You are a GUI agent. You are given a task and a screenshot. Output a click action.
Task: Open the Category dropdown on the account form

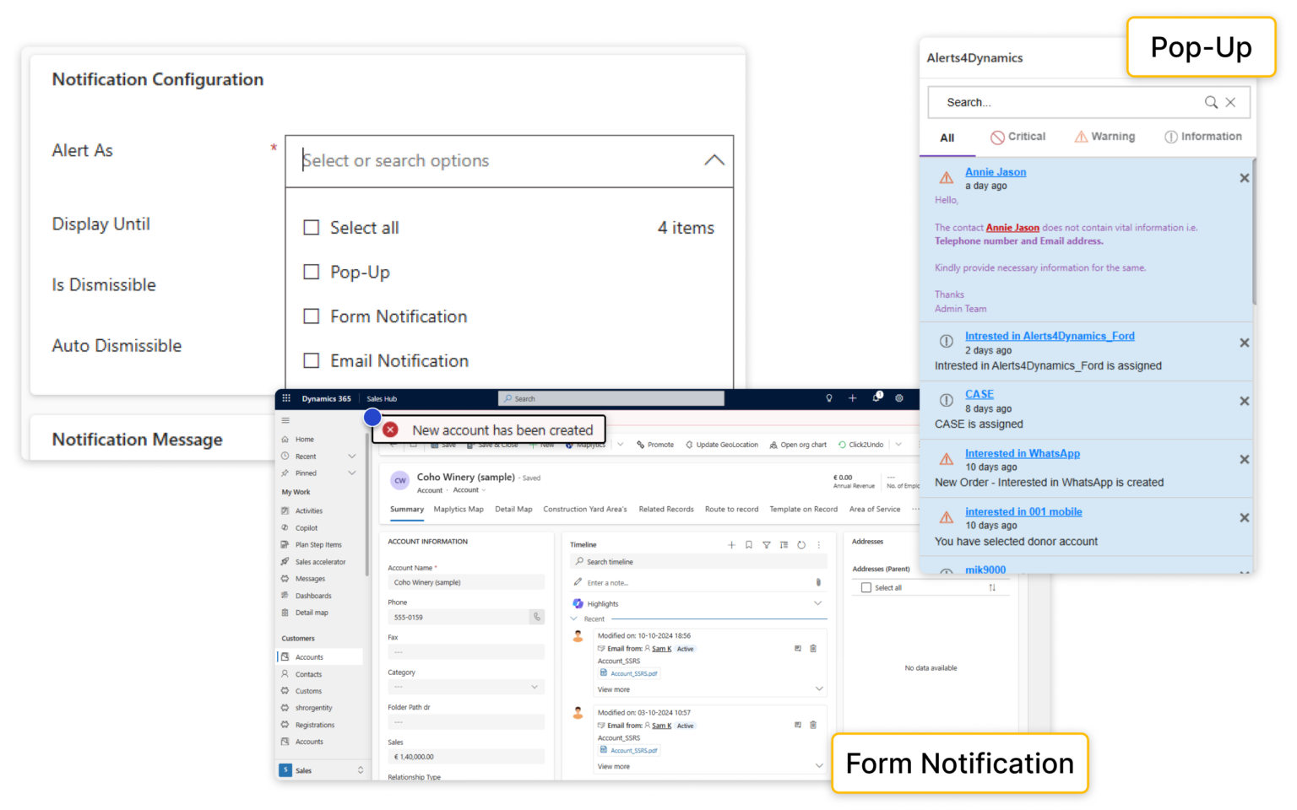(x=534, y=687)
